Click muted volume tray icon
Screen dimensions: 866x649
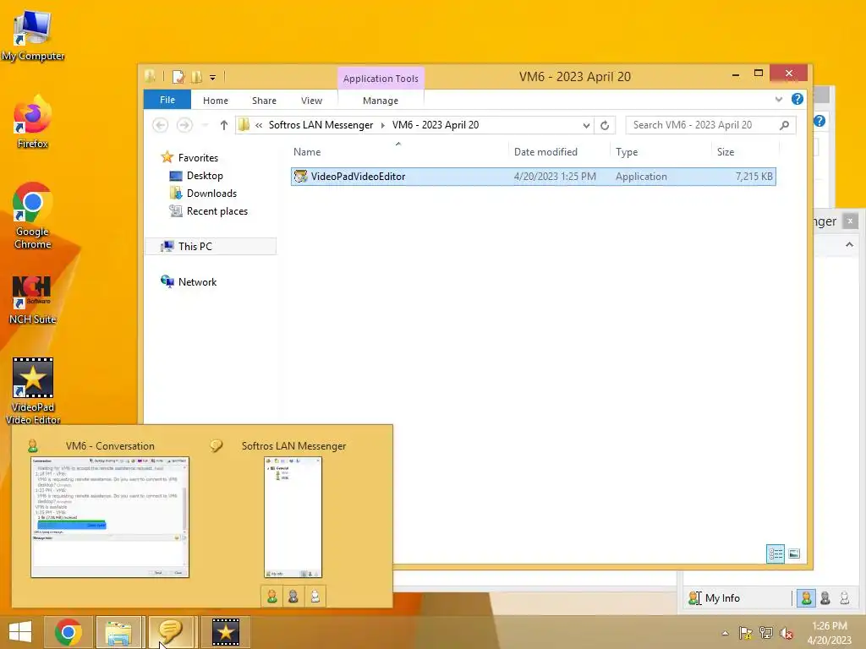(x=787, y=633)
